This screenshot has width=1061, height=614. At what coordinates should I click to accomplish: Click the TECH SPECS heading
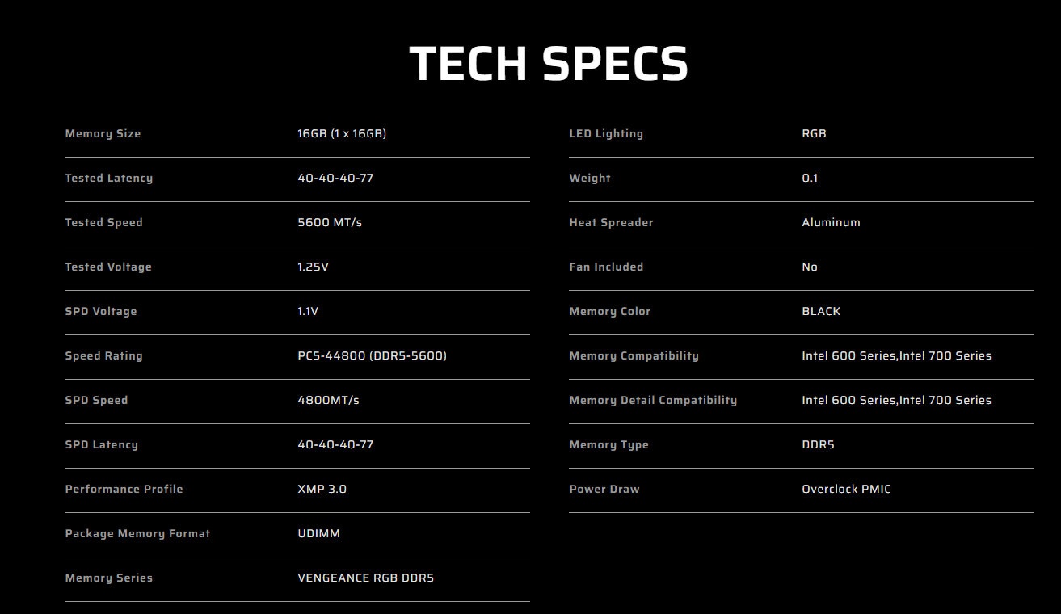point(549,64)
